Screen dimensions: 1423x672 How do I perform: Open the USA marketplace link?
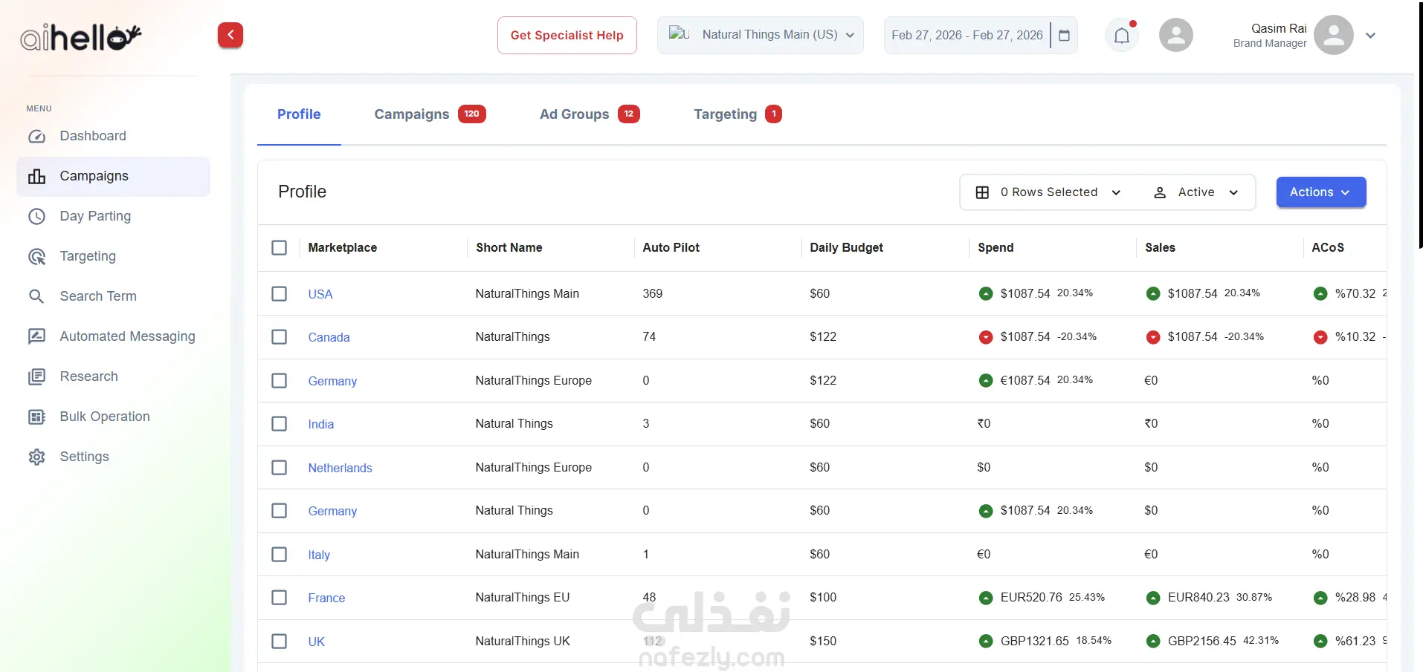[320, 294]
